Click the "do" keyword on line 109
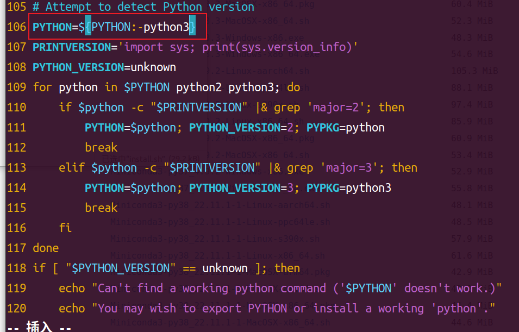Viewport: 519px width, 332px height. 293,87
